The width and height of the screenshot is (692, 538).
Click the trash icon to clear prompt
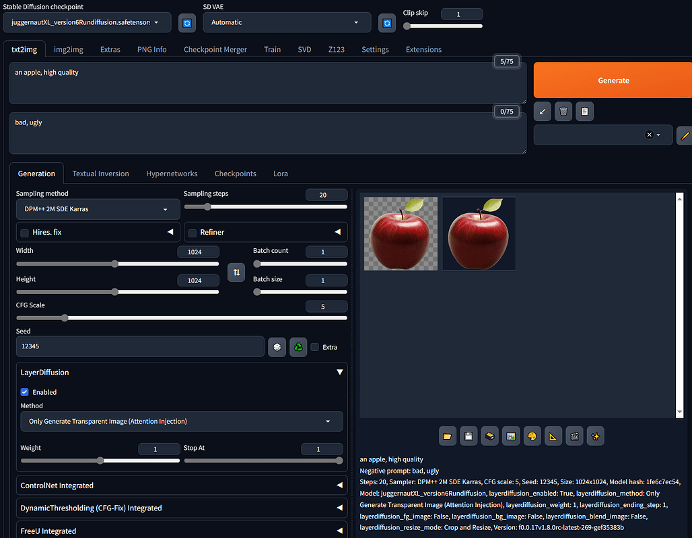pyautogui.click(x=563, y=112)
